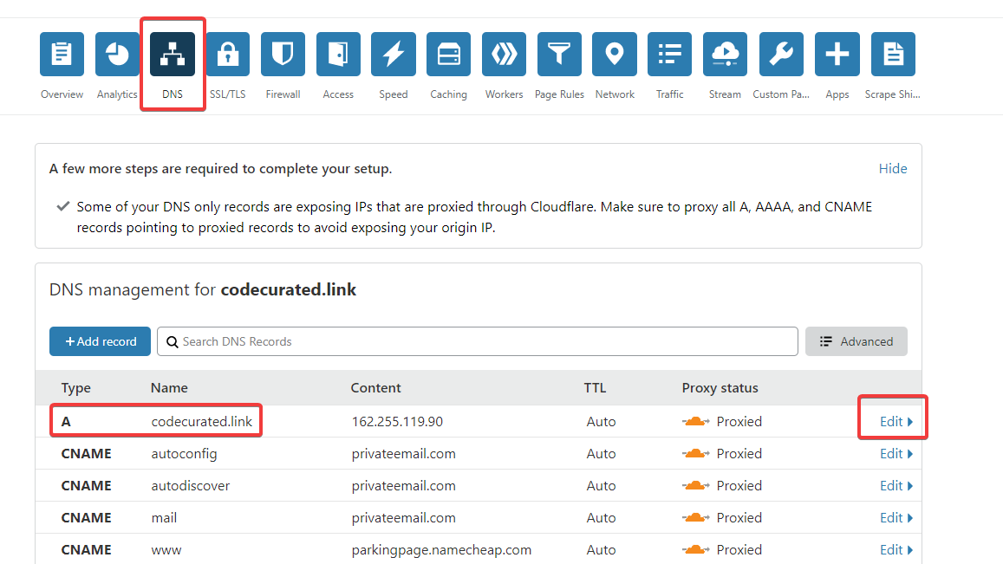1003x564 pixels.
Task: Select the IP address 162.255.119.90
Action: (x=397, y=421)
